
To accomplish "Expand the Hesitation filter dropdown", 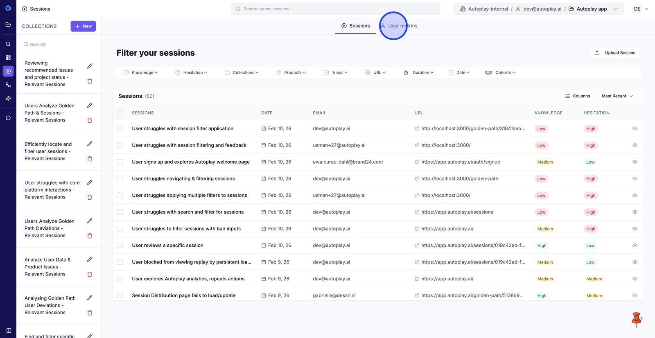I will coord(192,72).
